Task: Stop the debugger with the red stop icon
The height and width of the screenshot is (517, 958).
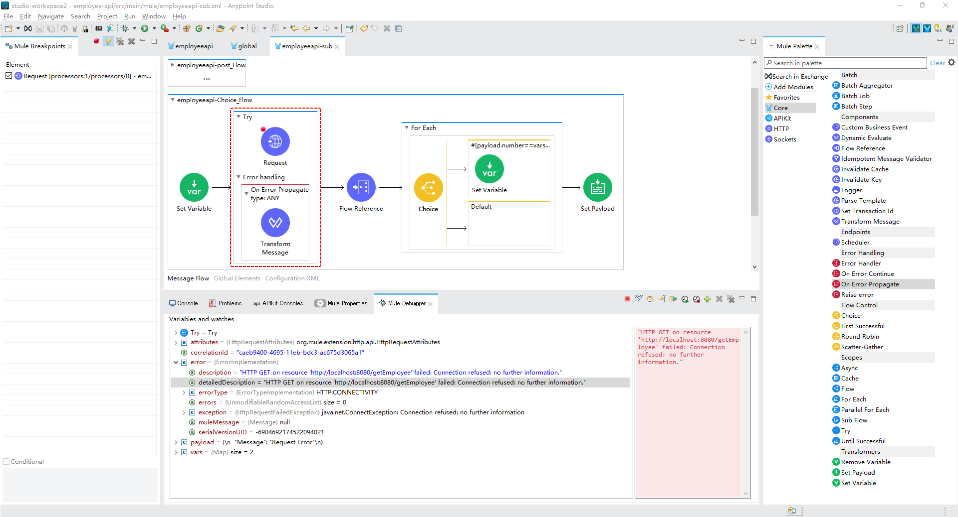Action: coord(627,299)
